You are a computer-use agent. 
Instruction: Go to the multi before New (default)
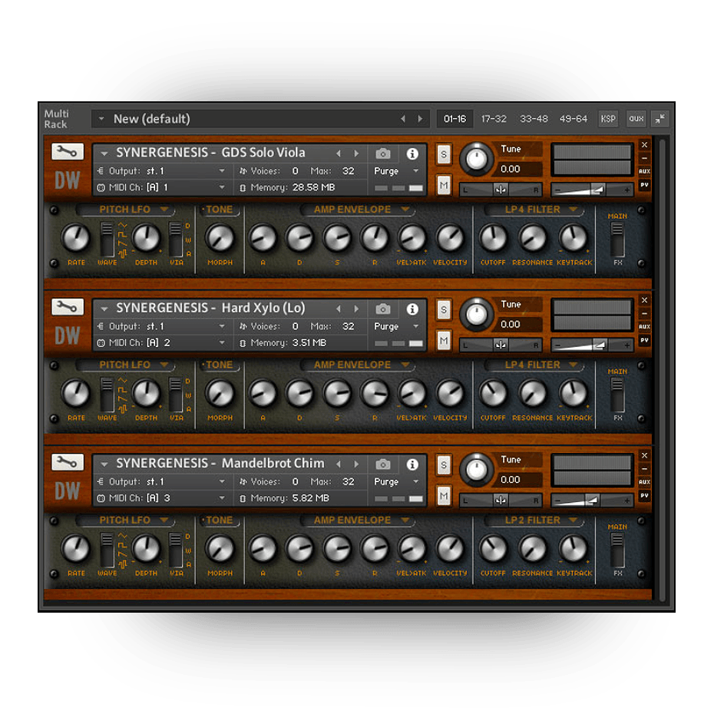[x=403, y=119]
